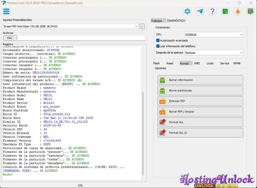Click Security Patch value 2025-03-05
Viewport: 257px width, 188px height.
(52, 126)
